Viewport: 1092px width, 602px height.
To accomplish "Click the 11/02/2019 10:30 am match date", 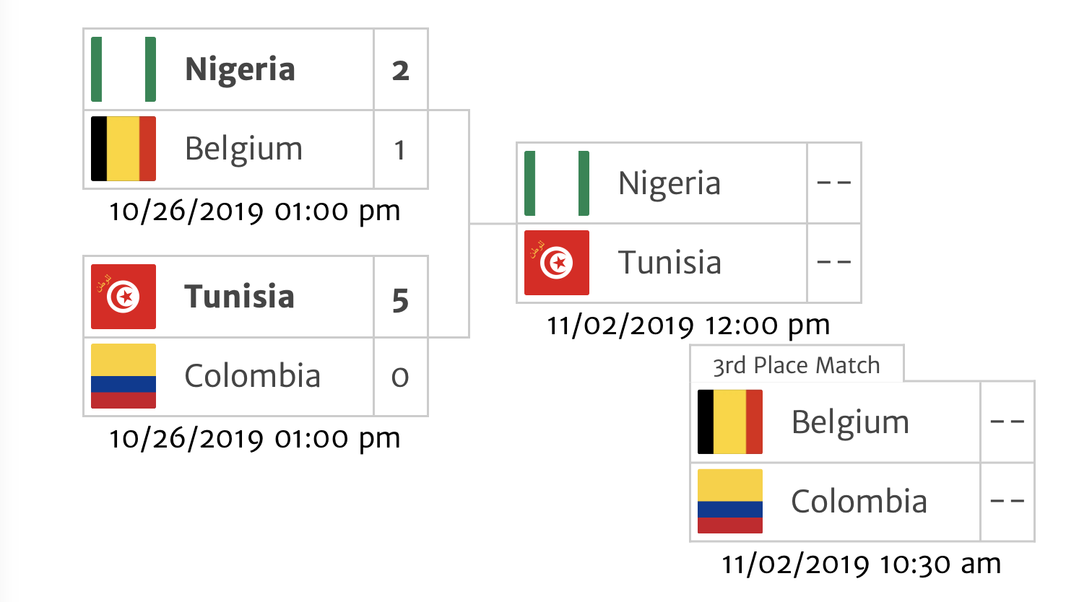I will pos(862,564).
